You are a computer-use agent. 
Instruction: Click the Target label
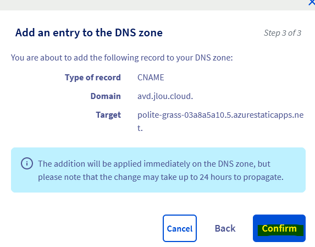108,115
